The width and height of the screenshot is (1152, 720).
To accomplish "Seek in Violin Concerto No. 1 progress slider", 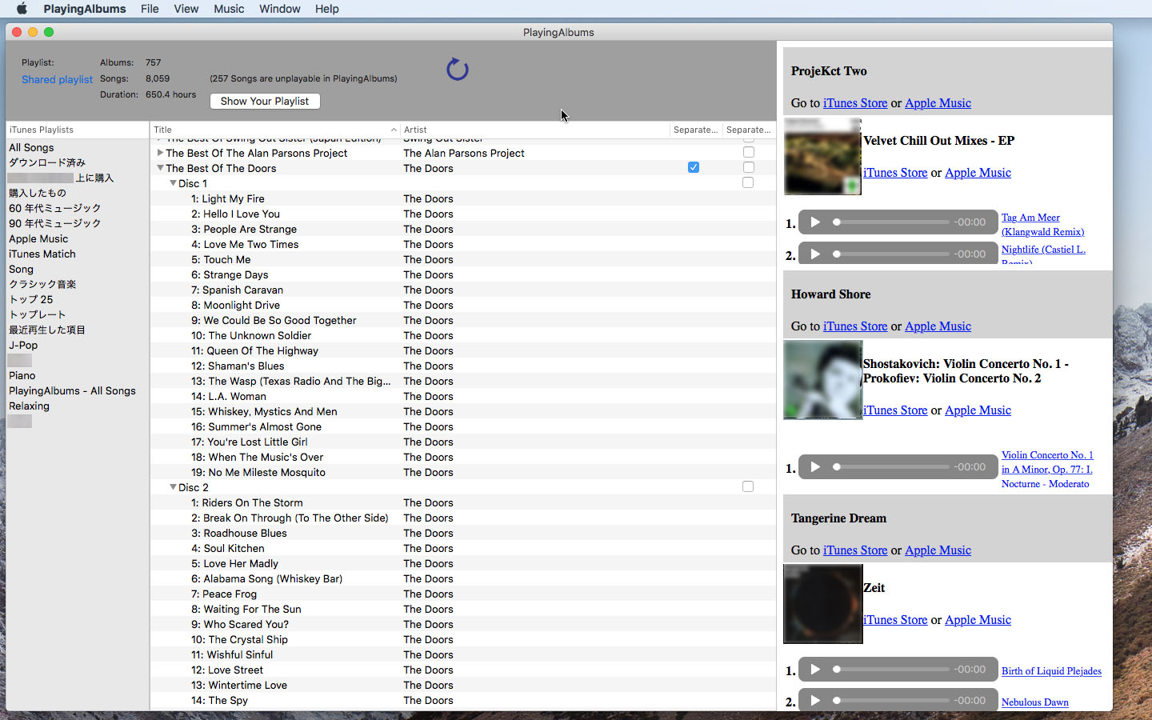I will 890,466.
